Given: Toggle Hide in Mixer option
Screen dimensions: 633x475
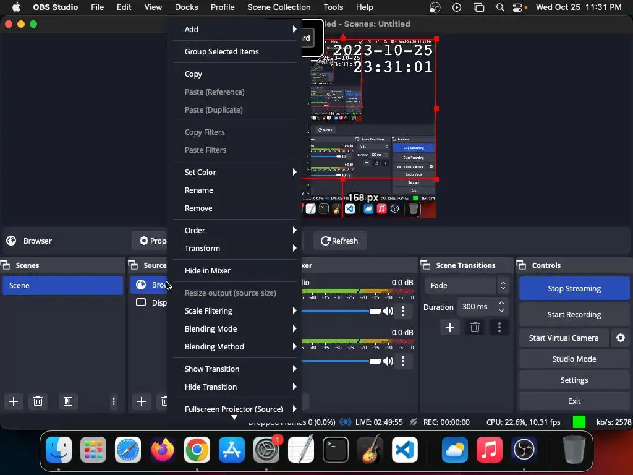Looking at the screenshot, I should [235, 271].
